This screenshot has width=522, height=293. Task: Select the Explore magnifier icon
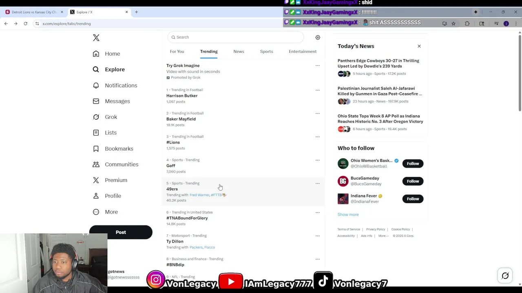(x=96, y=70)
